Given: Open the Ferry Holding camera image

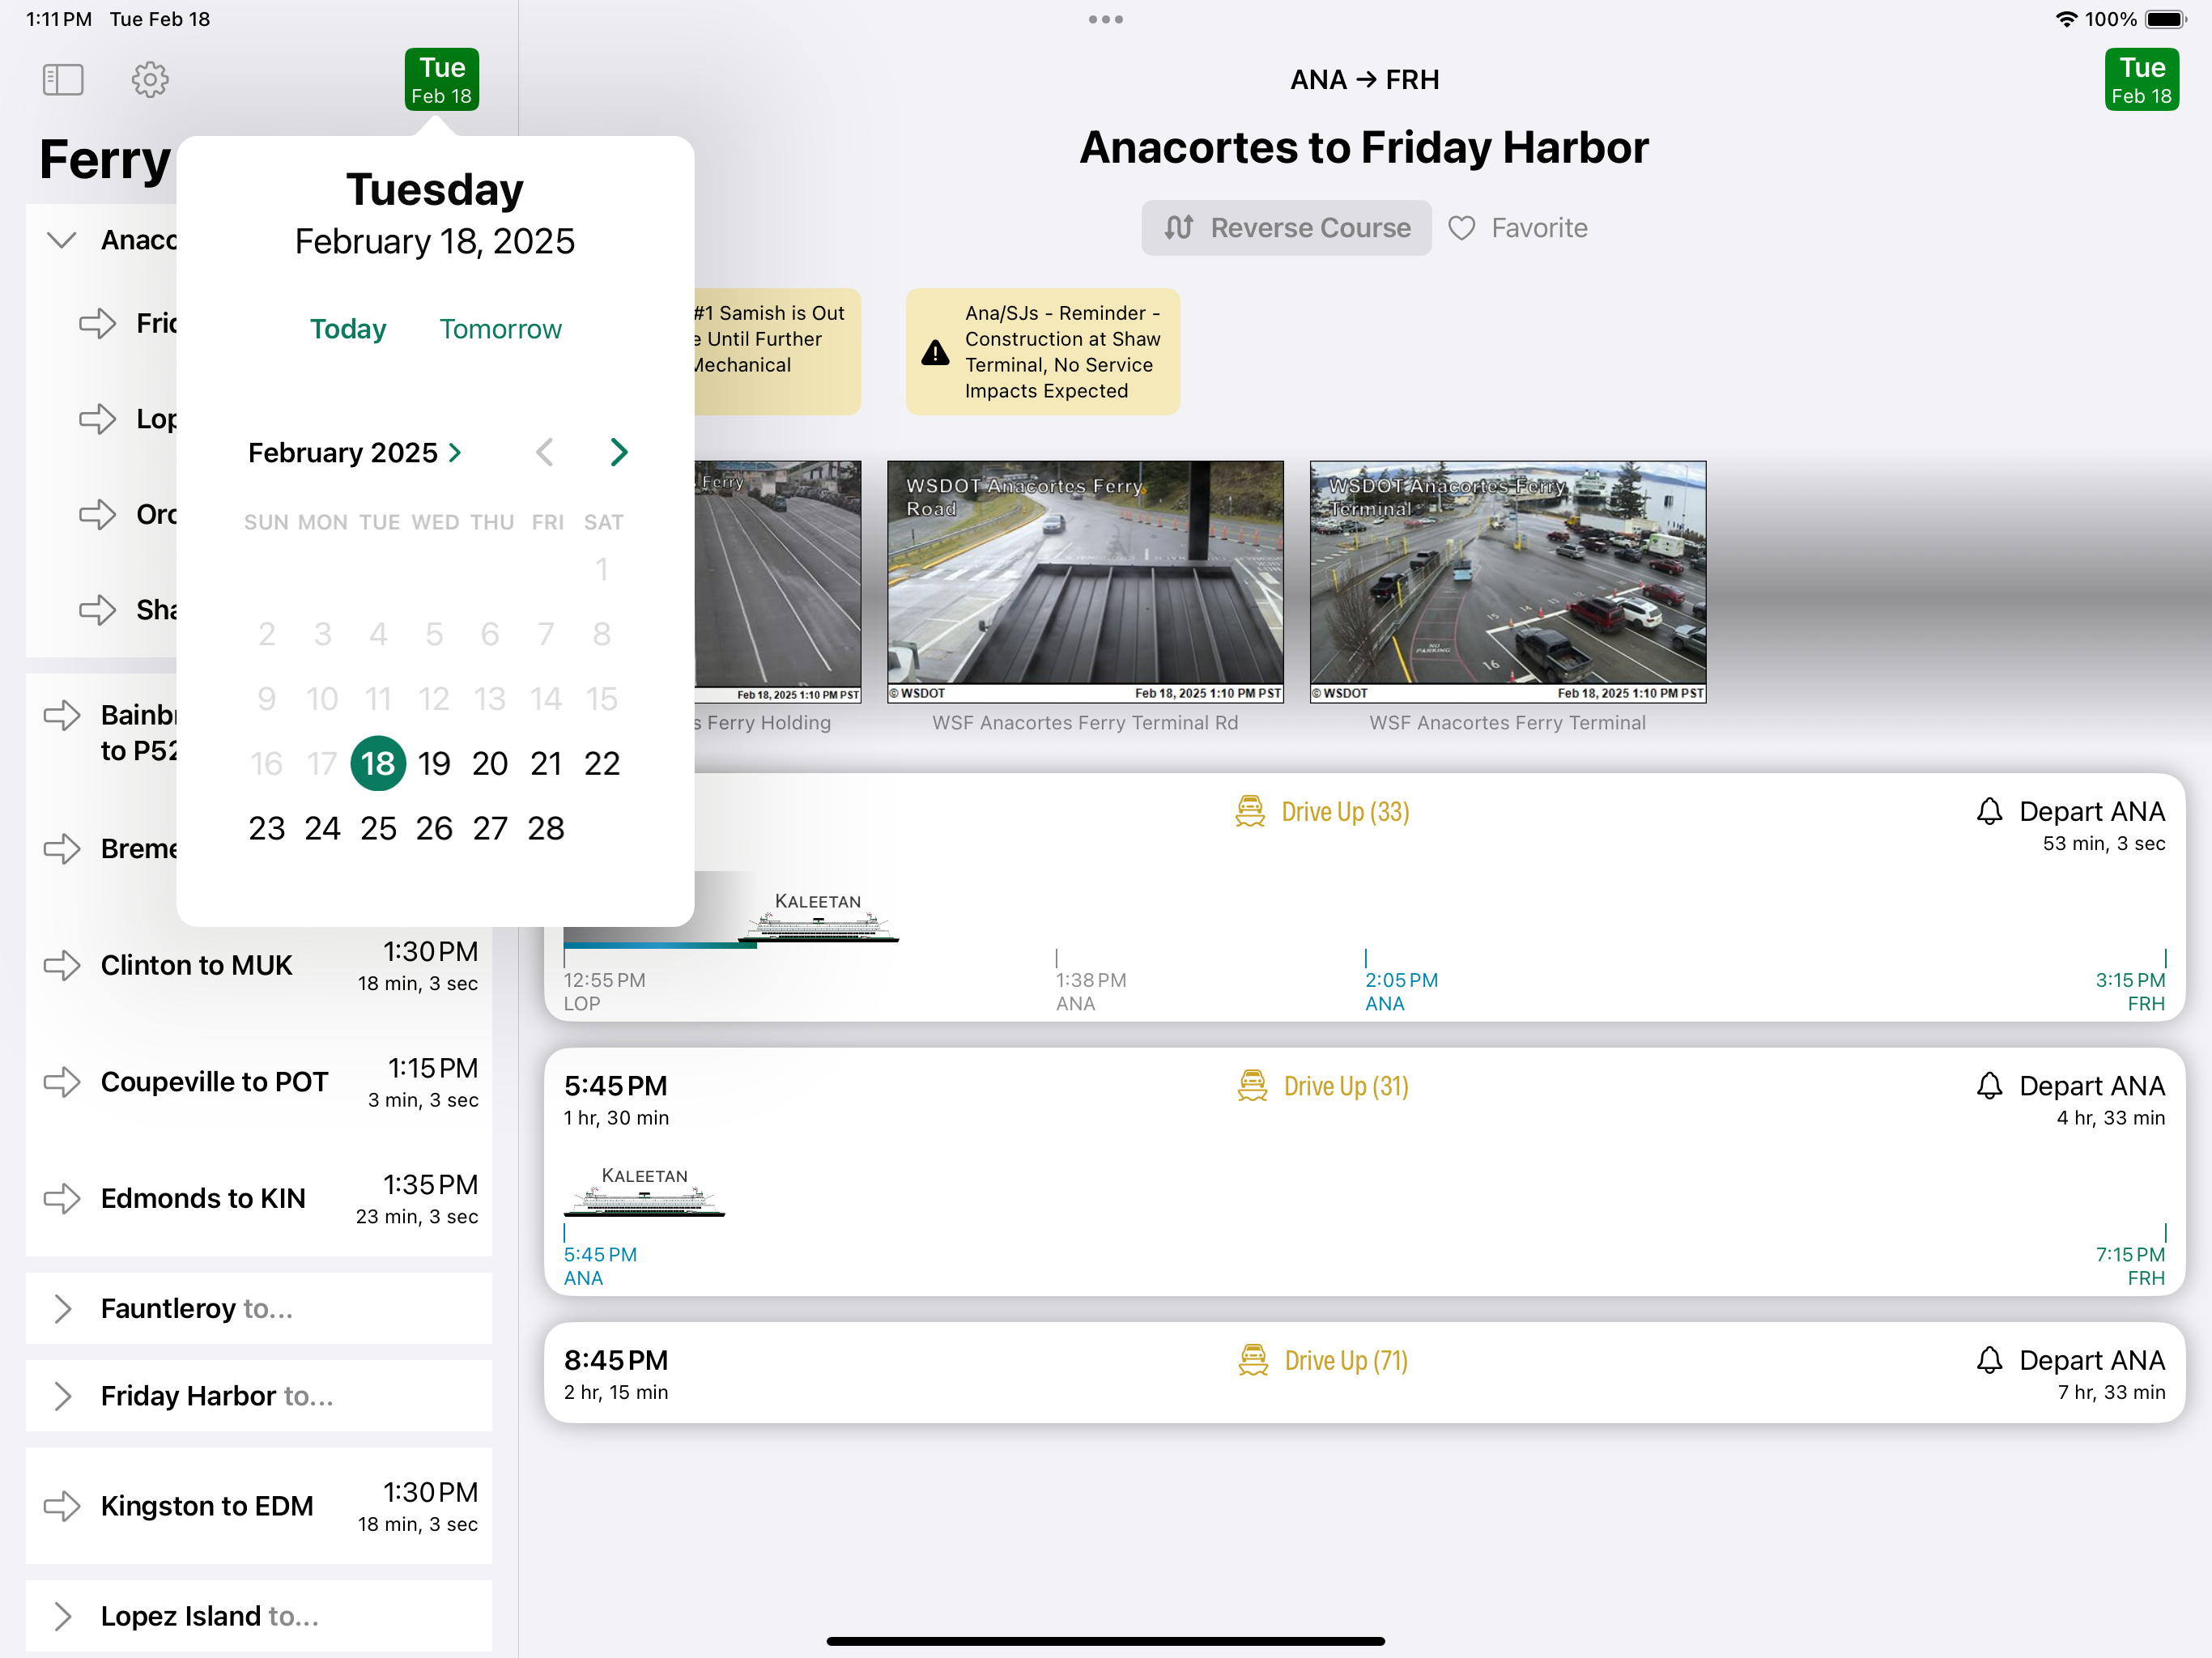Looking at the screenshot, I should tap(778, 582).
